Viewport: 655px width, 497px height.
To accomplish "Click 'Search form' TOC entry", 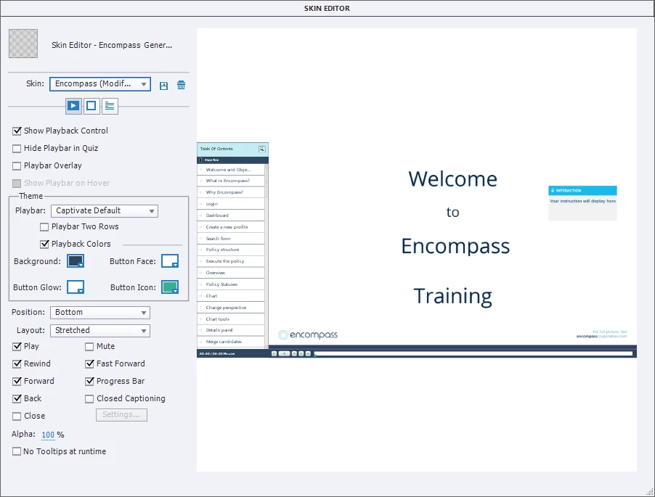I will (x=231, y=238).
